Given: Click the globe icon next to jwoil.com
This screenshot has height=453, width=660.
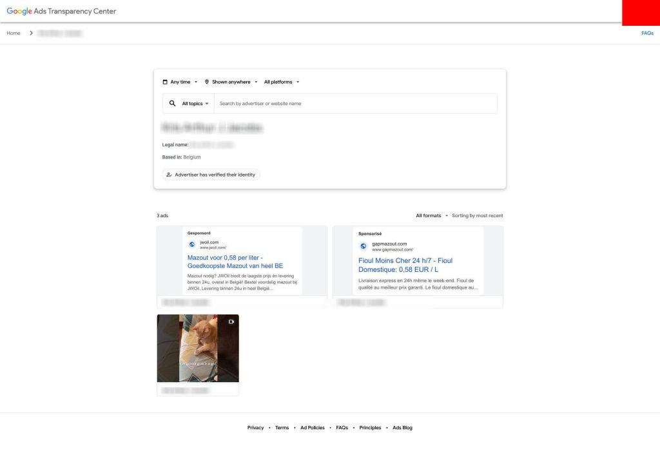Looking at the screenshot, I should pos(192,245).
